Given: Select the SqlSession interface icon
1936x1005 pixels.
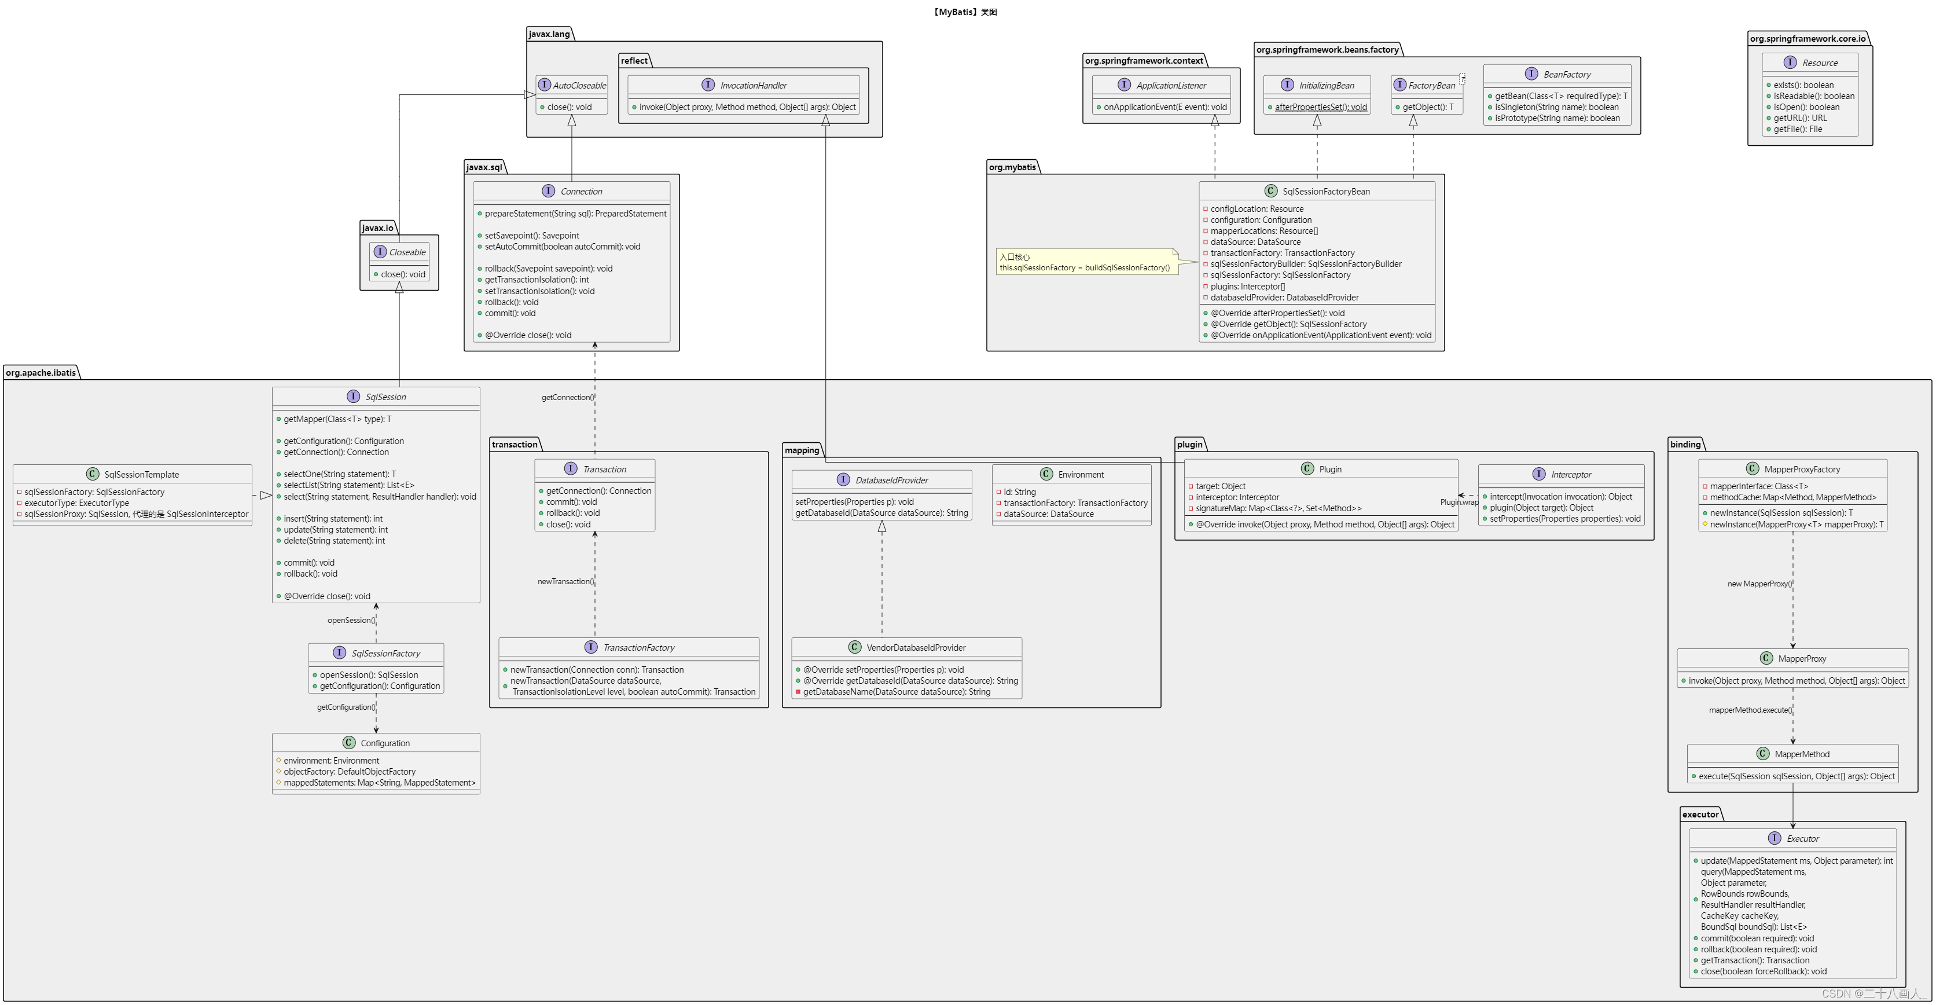Looking at the screenshot, I should [353, 396].
